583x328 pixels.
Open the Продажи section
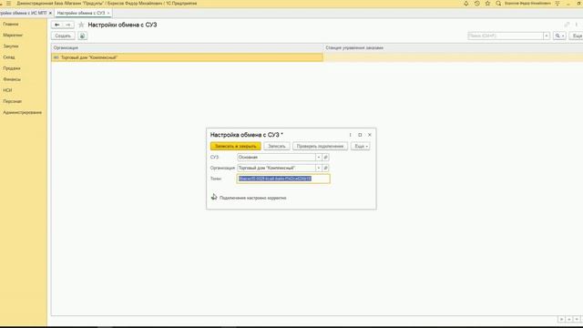[12, 68]
